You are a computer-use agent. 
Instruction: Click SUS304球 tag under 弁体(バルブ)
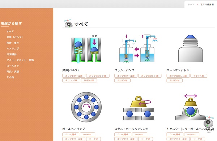pyautogui.click(x=89, y=80)
